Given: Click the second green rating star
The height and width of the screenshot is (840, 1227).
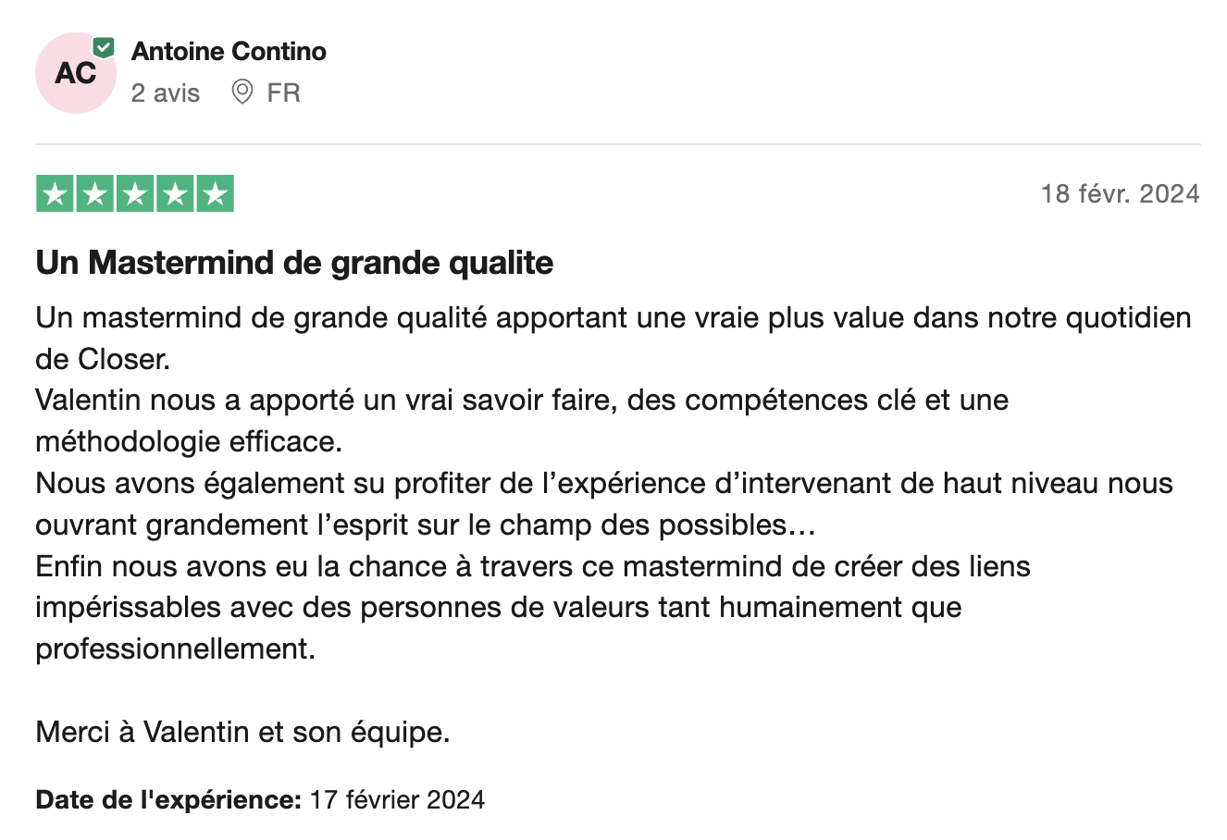Looking at the screenshot, I should tap(95, 194).
